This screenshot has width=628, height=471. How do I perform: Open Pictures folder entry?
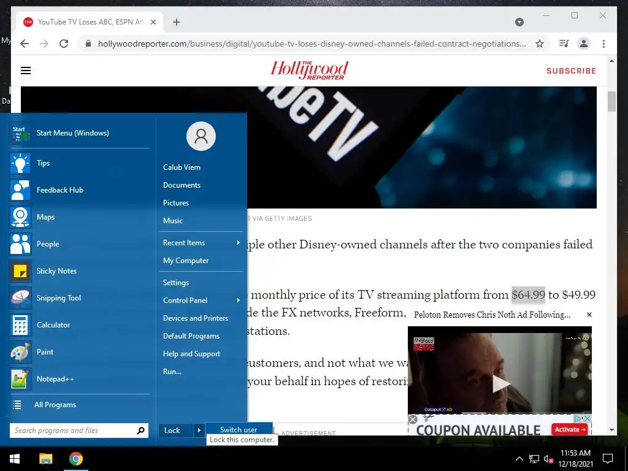pos(176,202)
